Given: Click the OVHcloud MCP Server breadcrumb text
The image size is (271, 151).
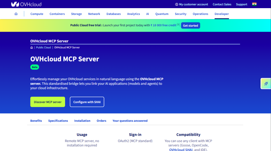Looking at the screenshot, I should 67,48.
